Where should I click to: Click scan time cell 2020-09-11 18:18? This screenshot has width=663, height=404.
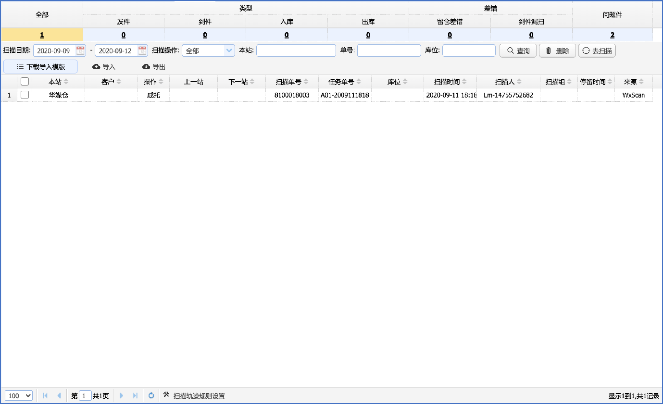(x=450, y=95)
